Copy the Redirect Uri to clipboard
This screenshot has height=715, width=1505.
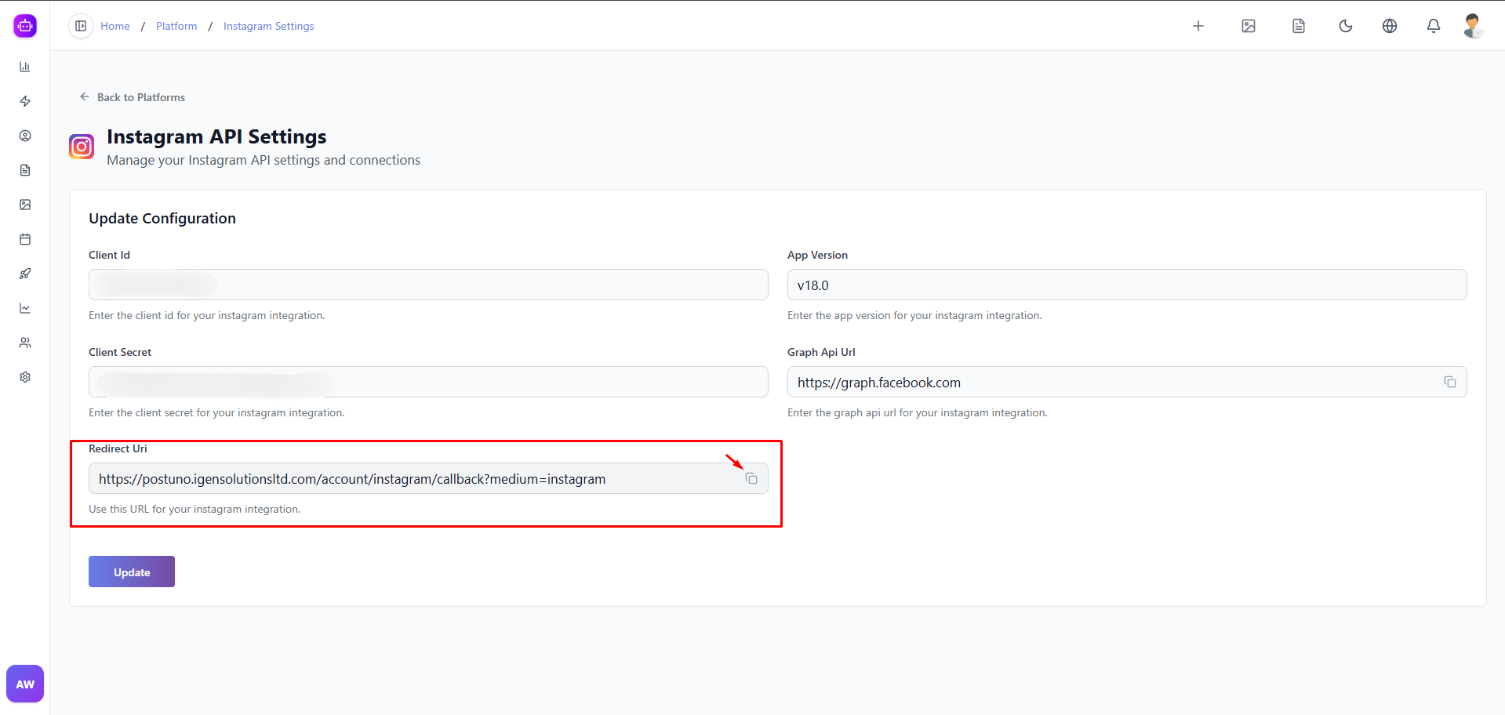[x=751, y=478]
